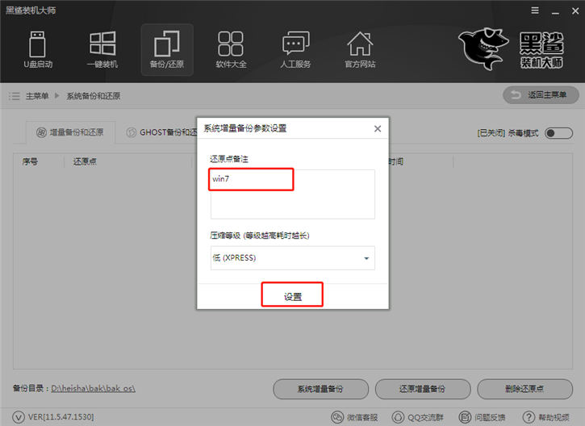This screenshot has width=585, height=426.
Task: Click the 还原点备注 text field
Action: 292,194
